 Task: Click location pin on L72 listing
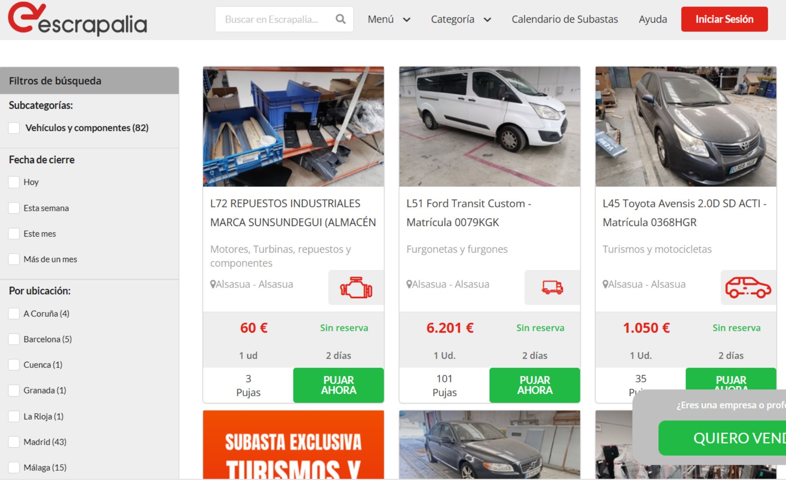pos(213,285)
